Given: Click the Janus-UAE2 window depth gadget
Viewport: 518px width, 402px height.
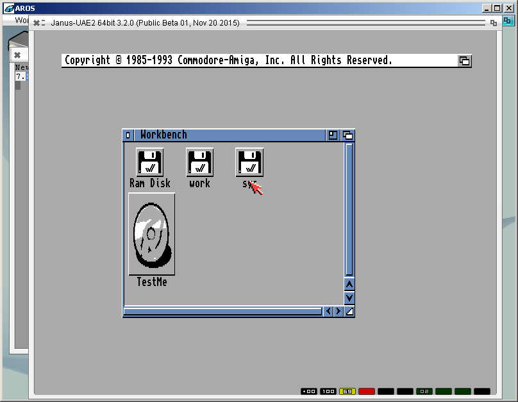Looking at the screenshot, I should pos(494,23).
